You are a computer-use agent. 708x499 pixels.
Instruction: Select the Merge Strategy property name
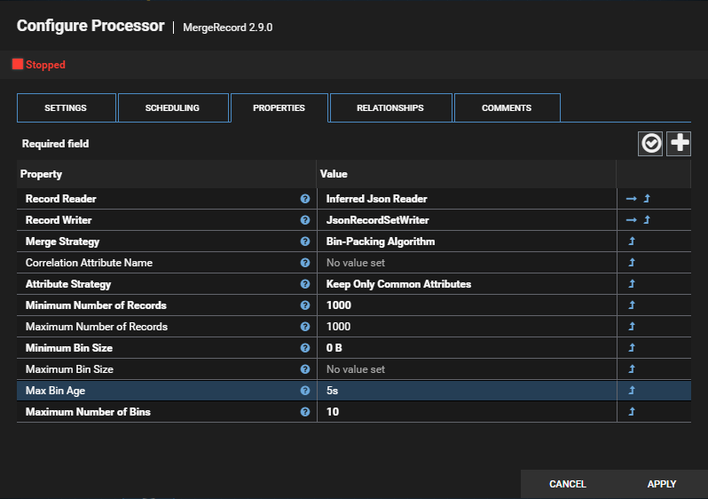pos(62,242)
